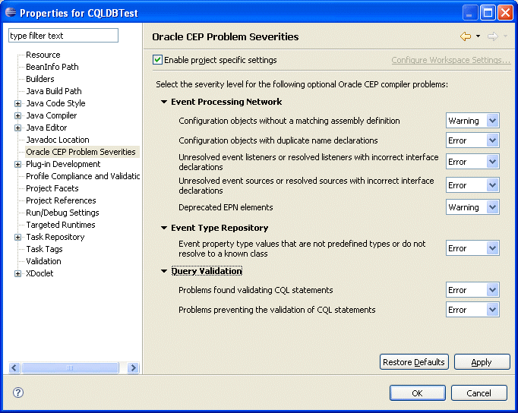Select Task Repository tree label
This screenshot has width=518, height=413.
click(55, 237)
